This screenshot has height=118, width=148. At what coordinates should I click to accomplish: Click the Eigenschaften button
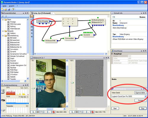click(x=140, y=93)
